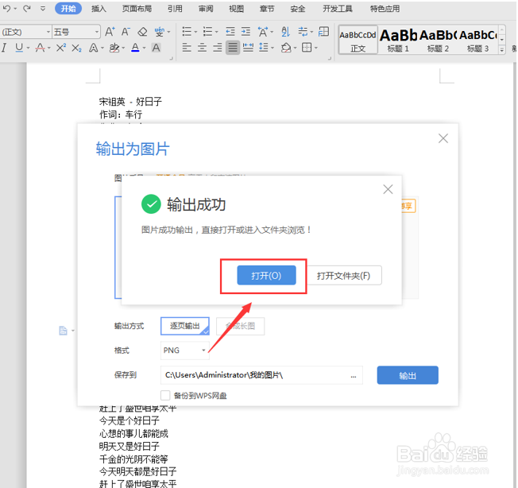Viewport: 518px width, 488px height.
Task: Open the font name (正文) dropdown
Action: click(x=48, y=32)
